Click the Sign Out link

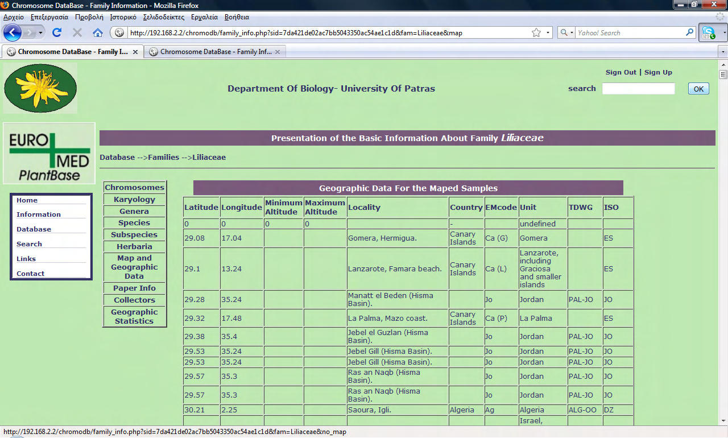point(621,72)
